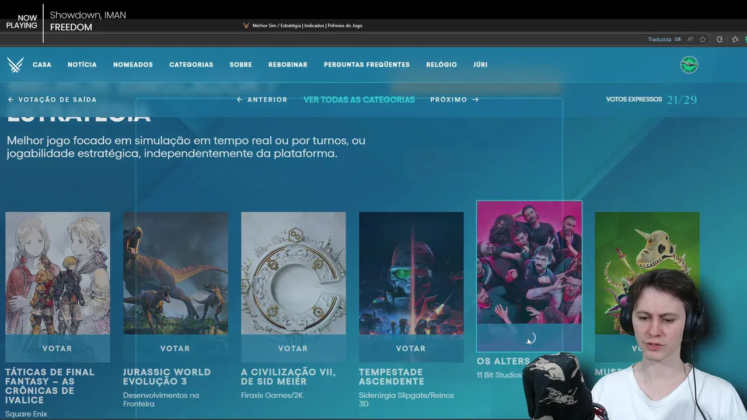Click the green user profile avatar
The width and height of the screenshot is (747, 420).
689,65
